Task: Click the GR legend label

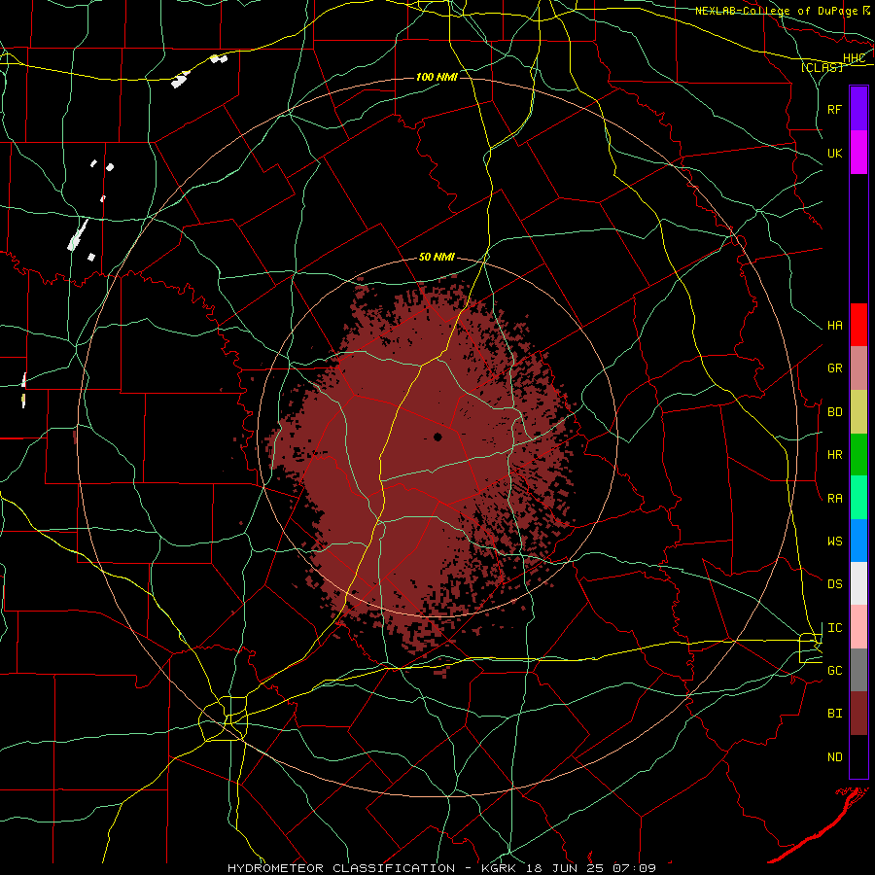Action: point(835,368)
